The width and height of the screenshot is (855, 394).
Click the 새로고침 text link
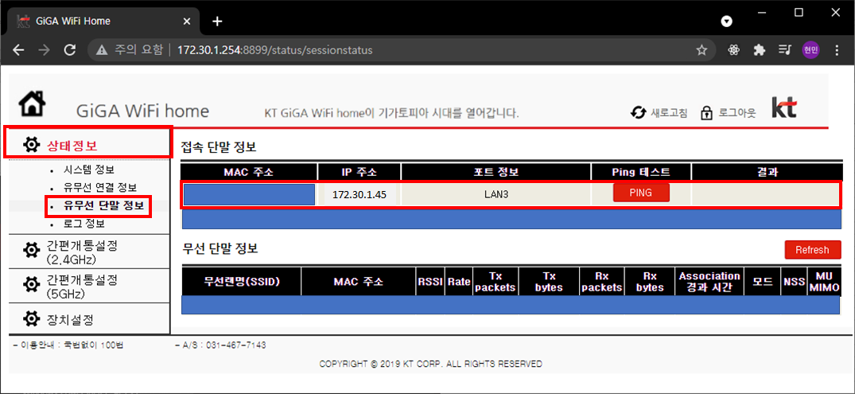pos(669,114)
